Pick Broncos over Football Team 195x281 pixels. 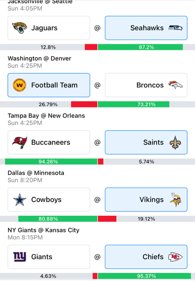coord(146,85)
